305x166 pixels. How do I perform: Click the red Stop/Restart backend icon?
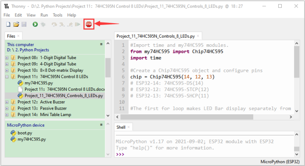pyautogui.click(x=89, y=24)
